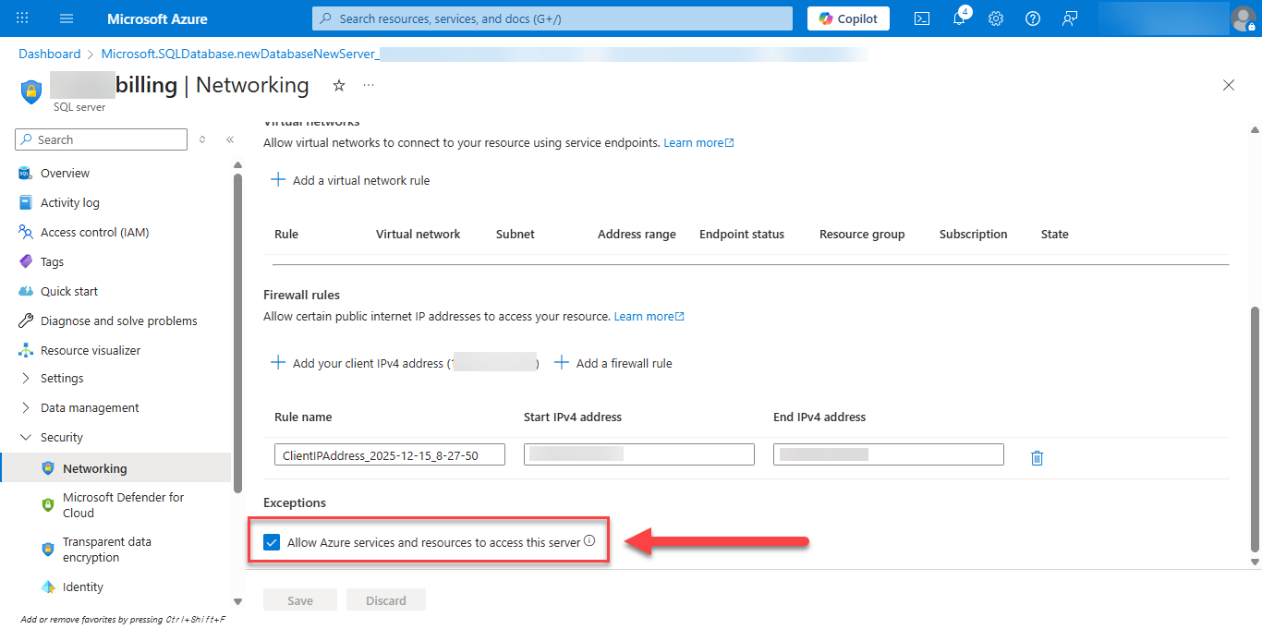Open the notifications bell
This screenshot has width=1262, height=629.
coord(958,18)
